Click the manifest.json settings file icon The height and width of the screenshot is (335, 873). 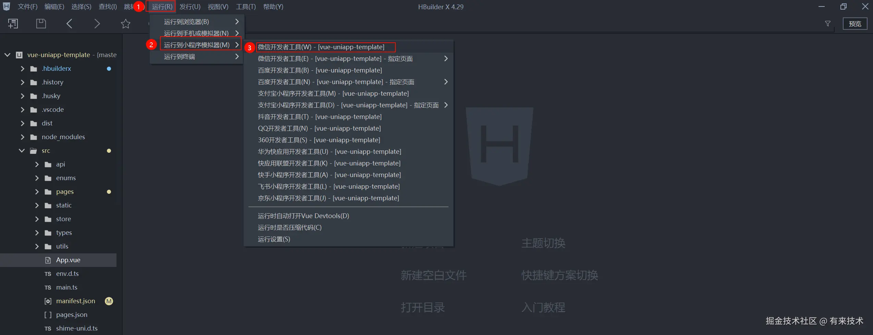(48, 301)
